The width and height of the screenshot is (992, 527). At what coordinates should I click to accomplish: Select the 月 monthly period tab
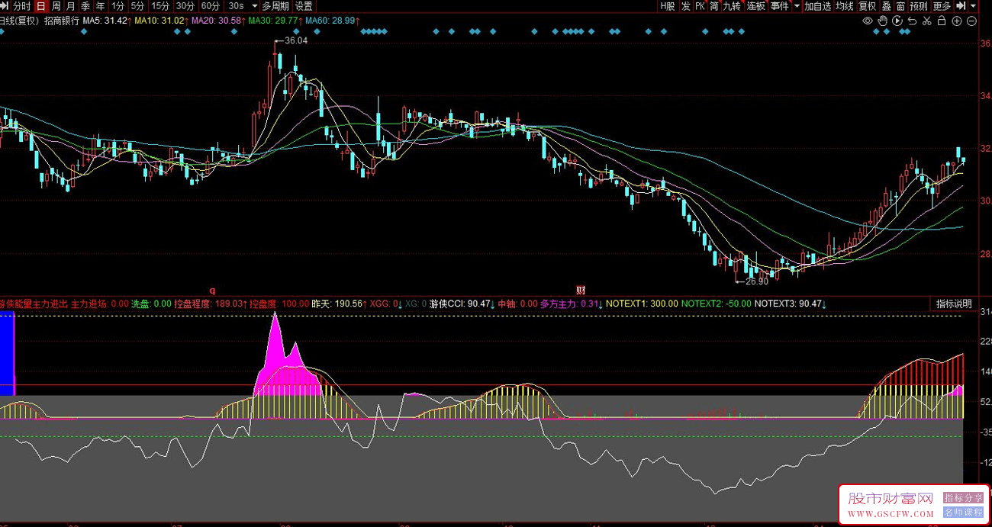click(71, 5)
